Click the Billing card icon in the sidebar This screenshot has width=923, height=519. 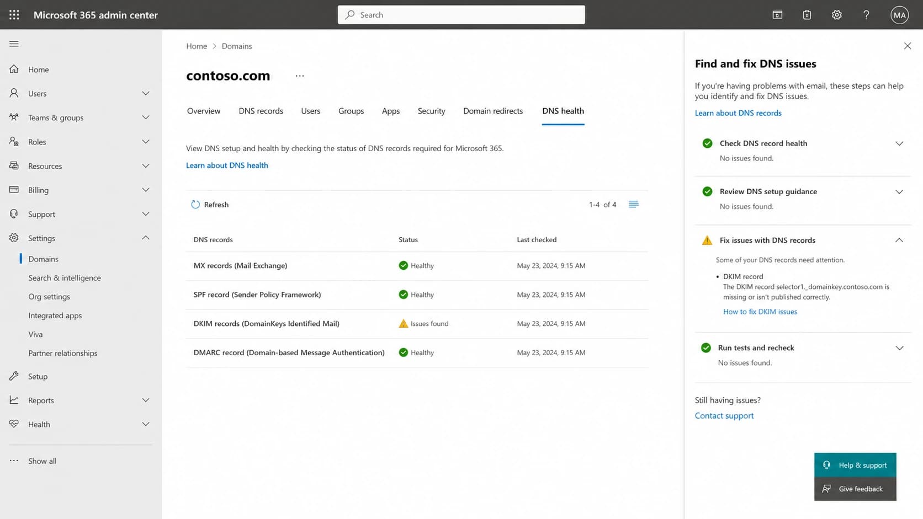pos(14,190)
